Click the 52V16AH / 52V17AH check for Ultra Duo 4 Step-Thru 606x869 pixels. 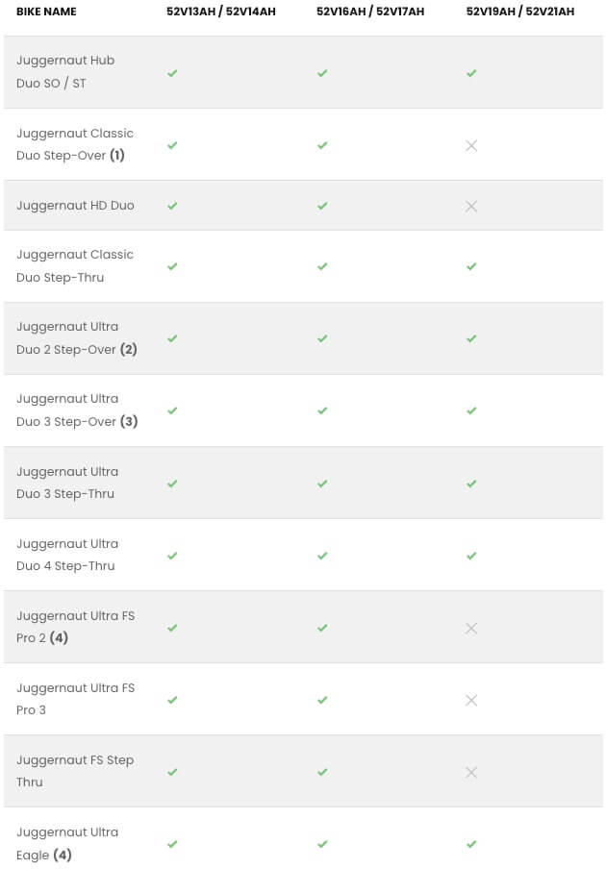(322, 556)
